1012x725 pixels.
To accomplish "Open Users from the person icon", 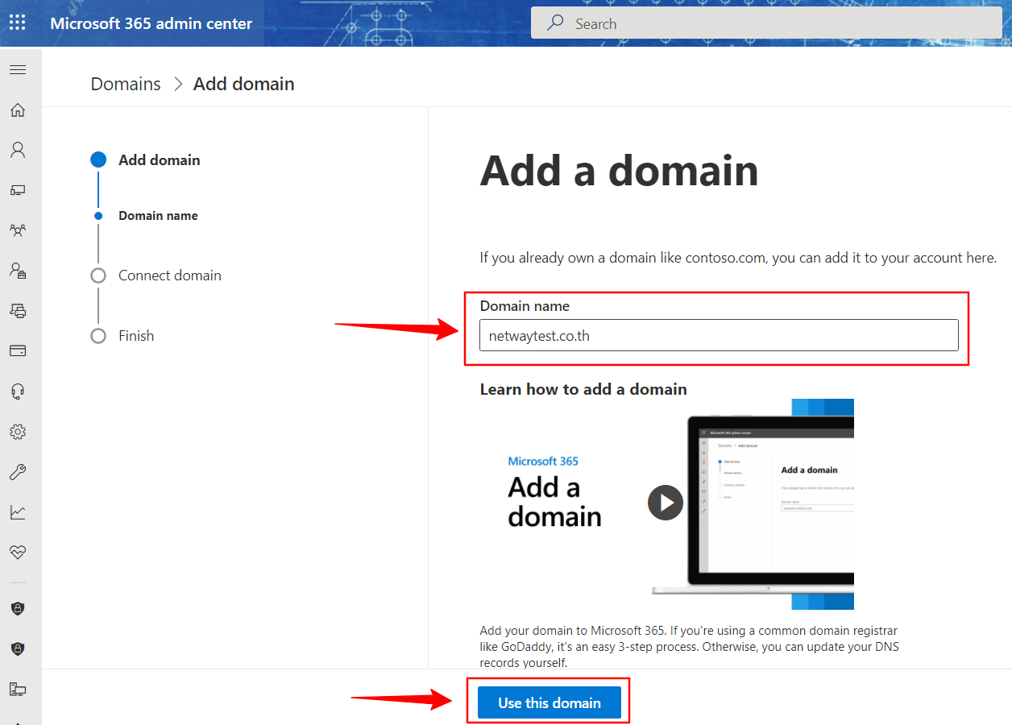I will [18, 150].
